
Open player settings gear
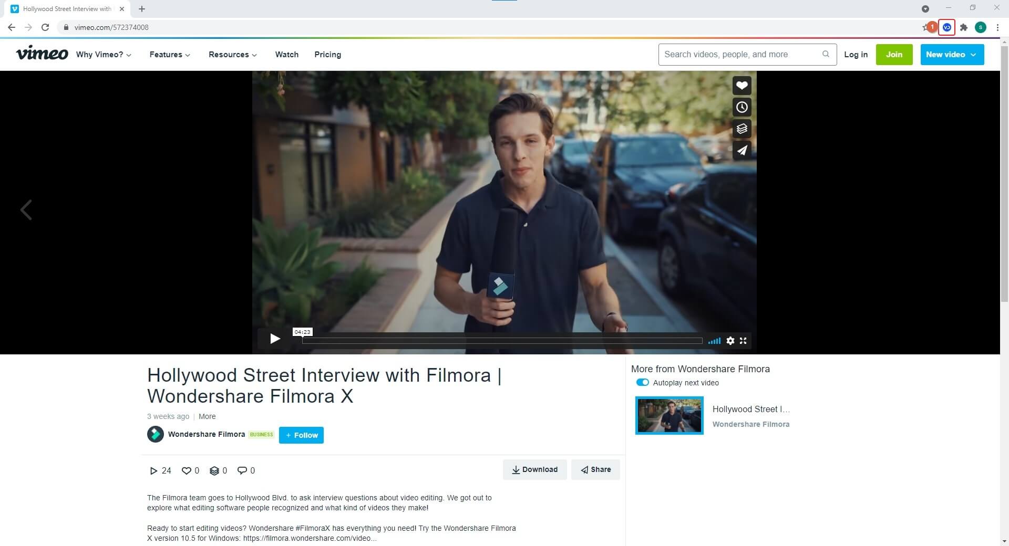730,341
